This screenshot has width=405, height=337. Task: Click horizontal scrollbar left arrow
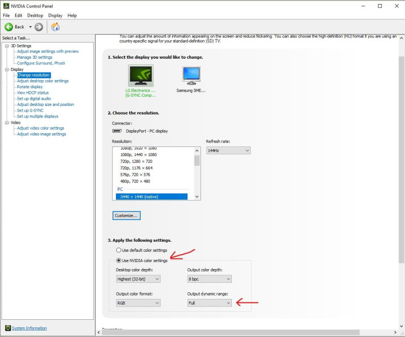click(99, 332)
